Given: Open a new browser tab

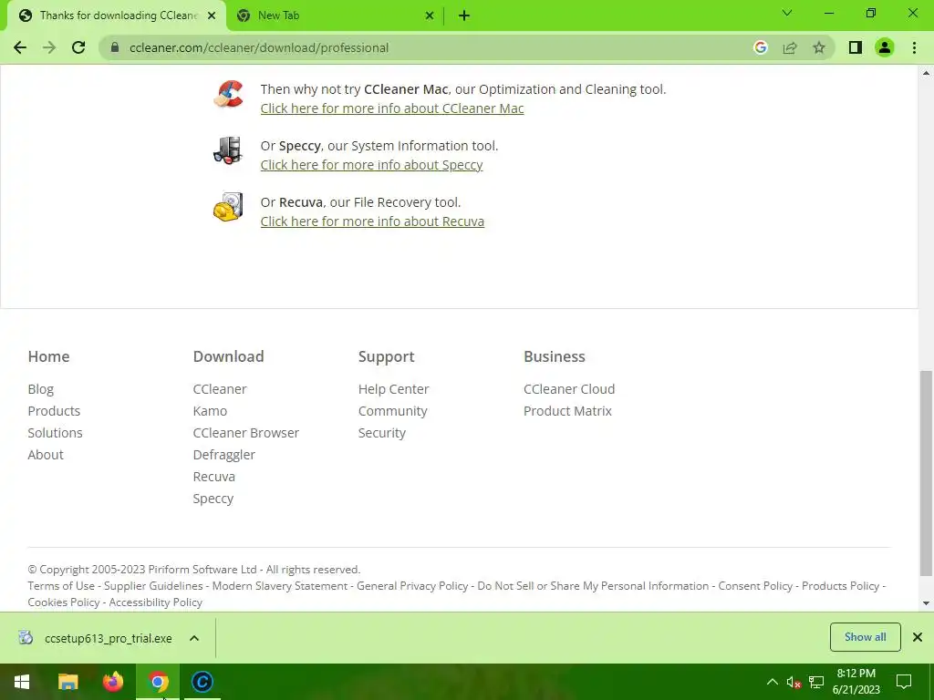Looking at the screenshot, I should (x=464, y=15).
